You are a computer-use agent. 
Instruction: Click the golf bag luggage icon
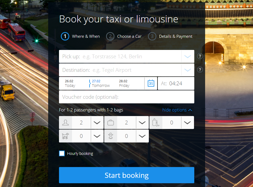(x=156, y=123)
